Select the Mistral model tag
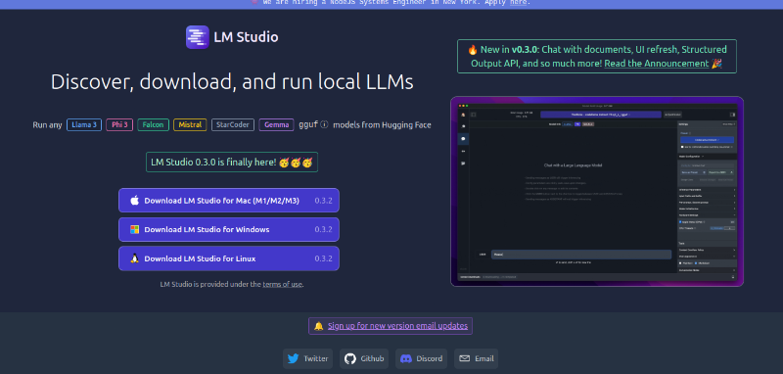 tap(190, 125)
